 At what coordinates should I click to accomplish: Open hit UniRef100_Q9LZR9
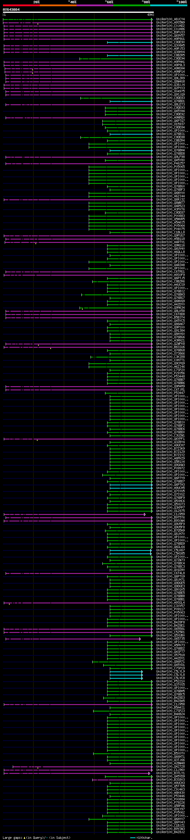coord(170,79)
